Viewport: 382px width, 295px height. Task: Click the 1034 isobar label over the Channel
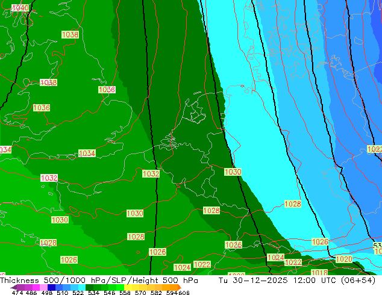click(87, 154)
